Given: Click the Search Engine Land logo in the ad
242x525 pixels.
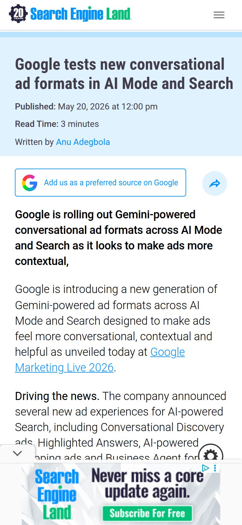Looking at the screenshot, I should (57, 494).
